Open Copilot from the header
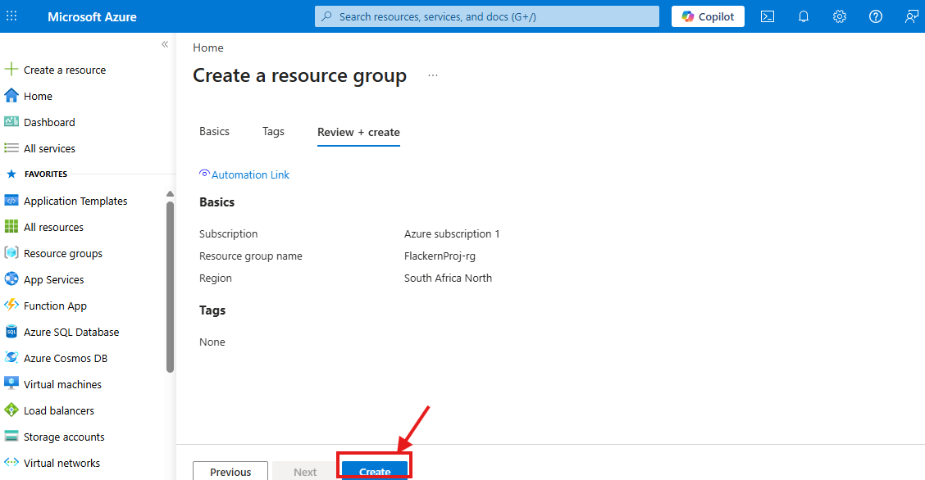 (708, 16)
